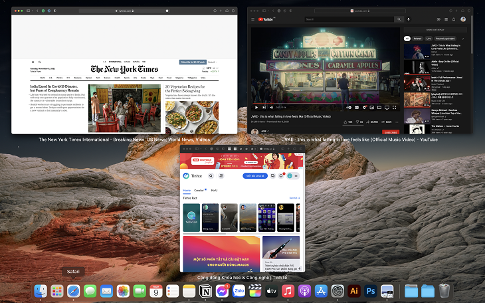
Task: Expand more YouTube chips with right arrow
Action: pyautogui.click(x=463, y=39)
